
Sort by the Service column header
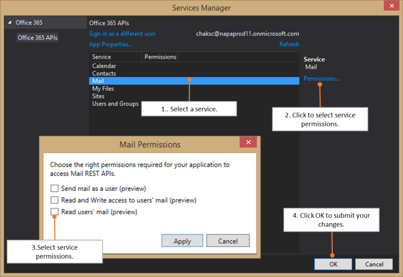click(115, 57)
